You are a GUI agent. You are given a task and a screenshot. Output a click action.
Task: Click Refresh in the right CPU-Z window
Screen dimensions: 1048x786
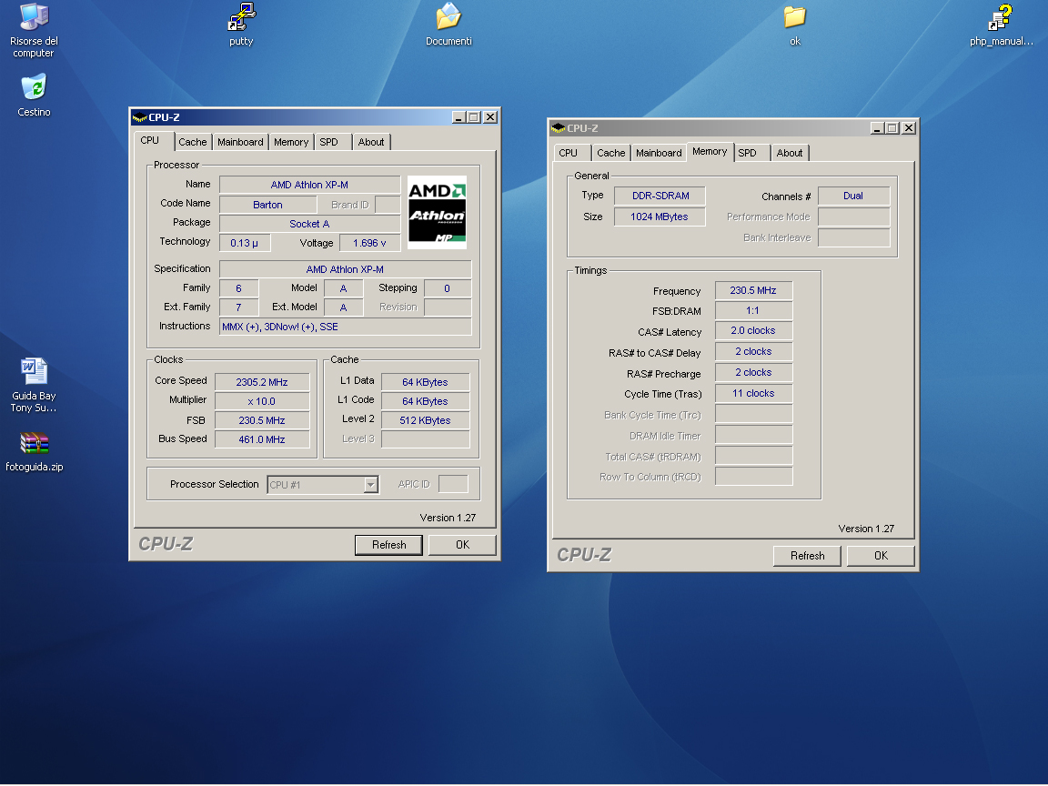[x=808, y=556]
